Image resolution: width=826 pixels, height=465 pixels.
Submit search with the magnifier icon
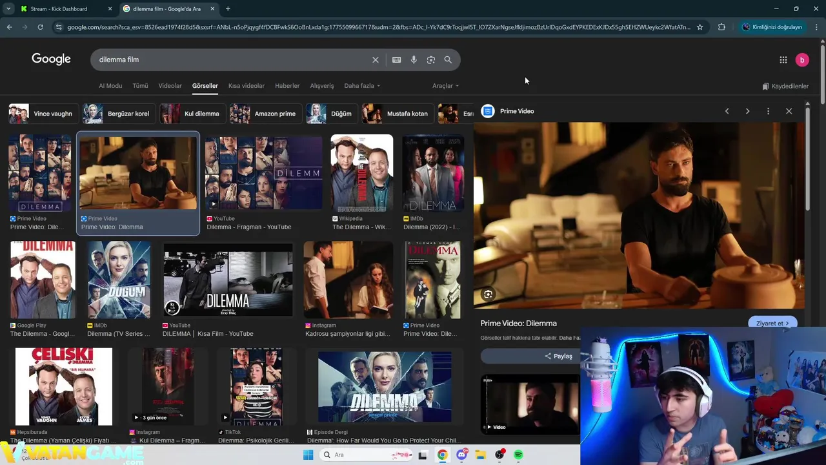click(448, 59)
